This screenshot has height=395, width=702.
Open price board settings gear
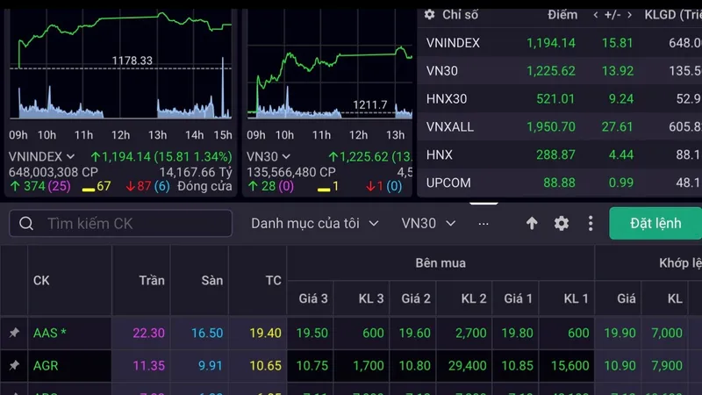[562, 223]
